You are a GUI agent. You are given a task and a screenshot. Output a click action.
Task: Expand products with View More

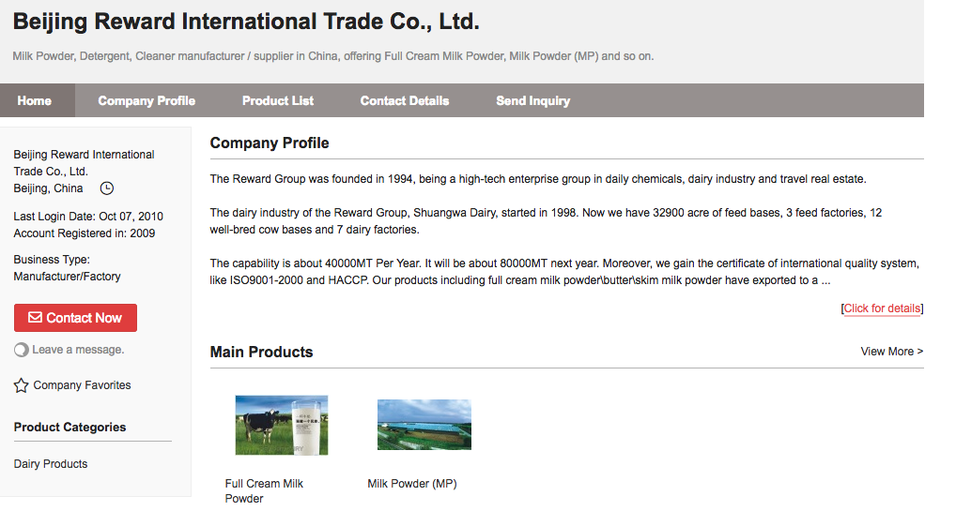(891, 352)
